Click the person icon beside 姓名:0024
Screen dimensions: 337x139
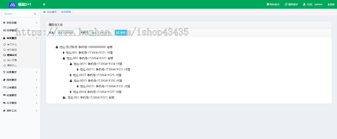click(70, 92)
